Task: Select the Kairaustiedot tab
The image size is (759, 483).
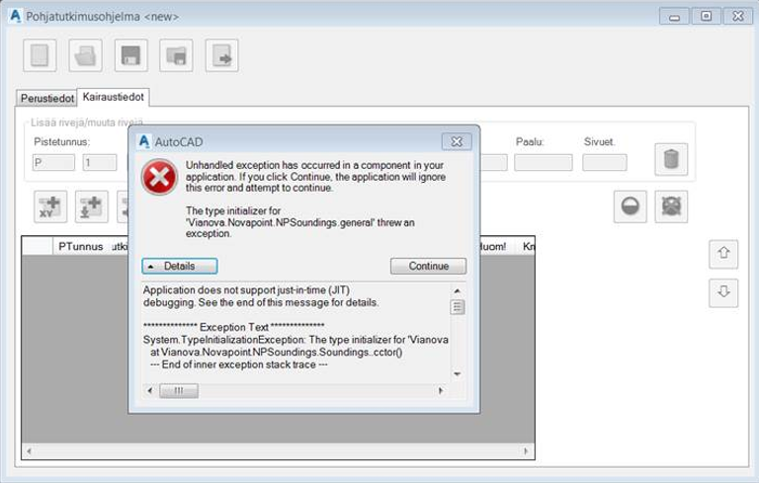Action: 114,97
